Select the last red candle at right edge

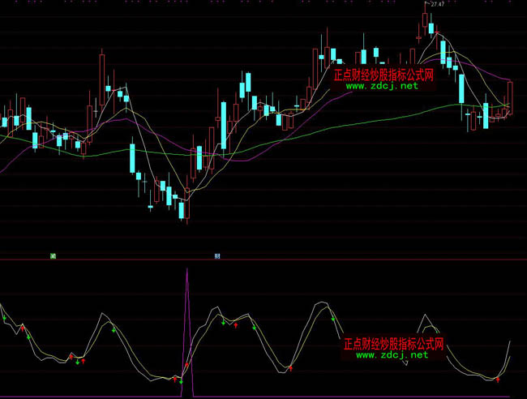pyautogui.click(x=510, y=97)
